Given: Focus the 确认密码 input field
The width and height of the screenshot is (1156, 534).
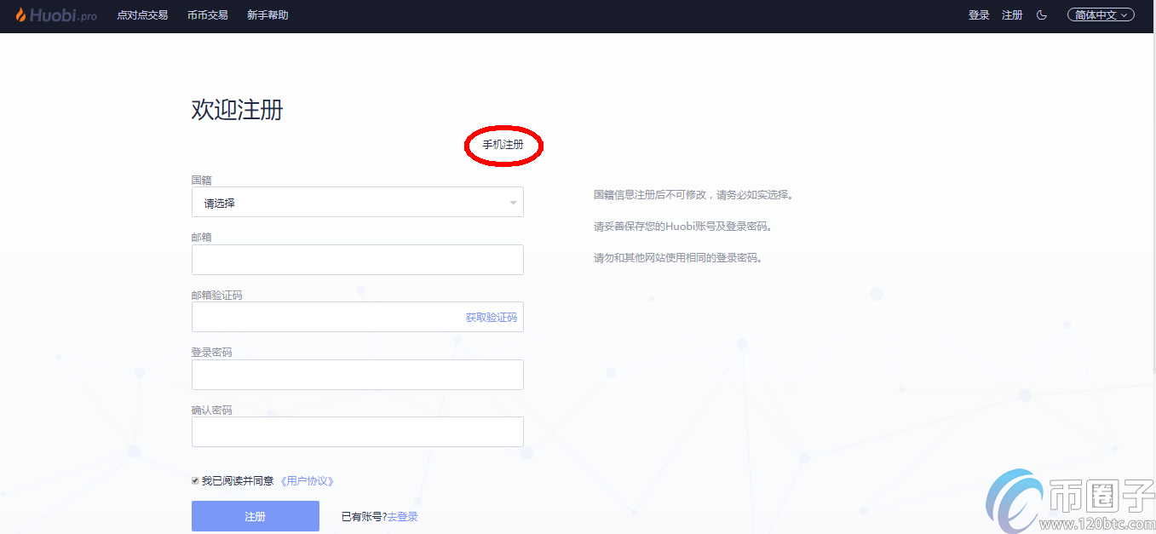Looking at the screenshot, I should 357,432.
